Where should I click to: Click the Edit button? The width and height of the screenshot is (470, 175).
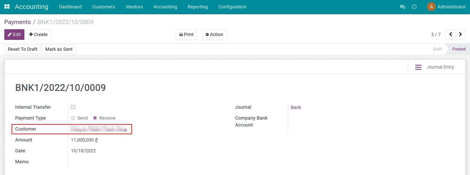click(x=14, y=35)
